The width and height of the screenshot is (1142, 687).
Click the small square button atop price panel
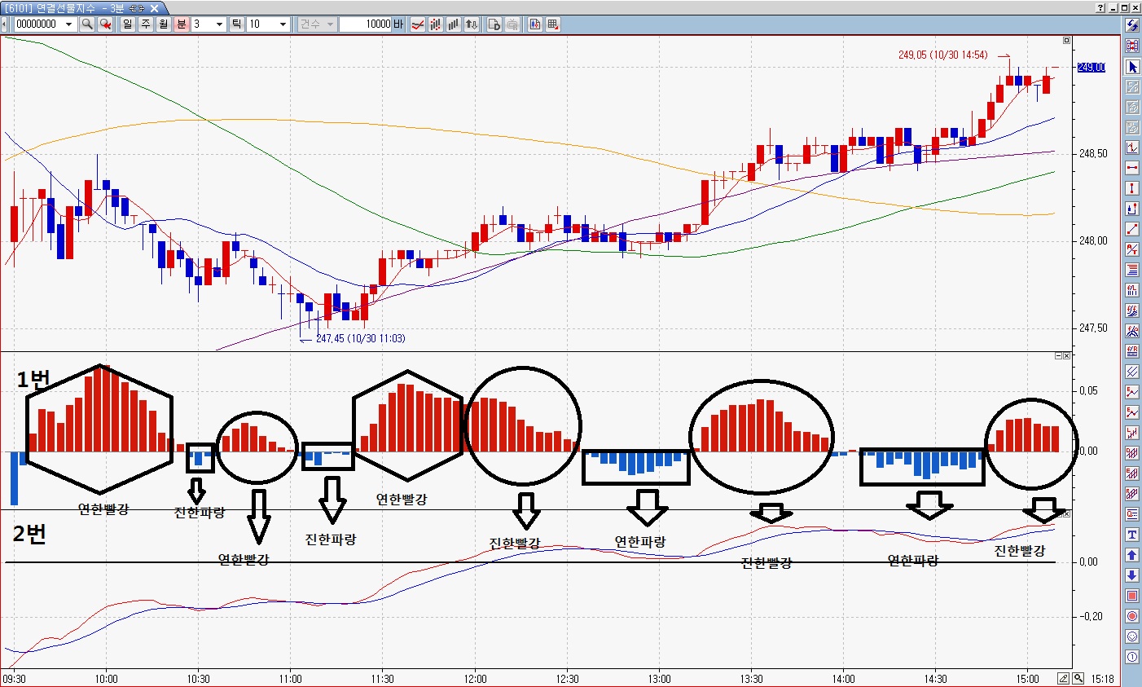[x=1067, y=40]
